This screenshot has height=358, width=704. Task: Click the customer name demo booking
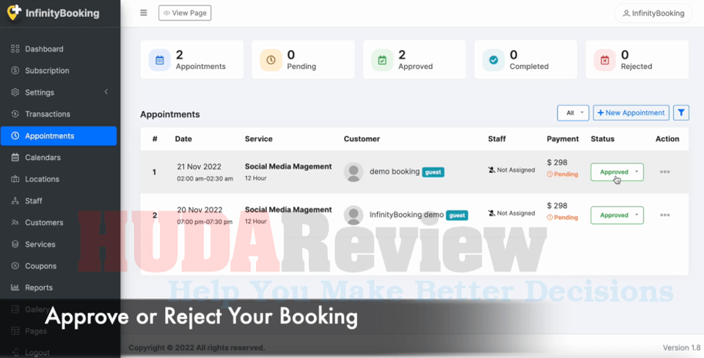point(395,172)
